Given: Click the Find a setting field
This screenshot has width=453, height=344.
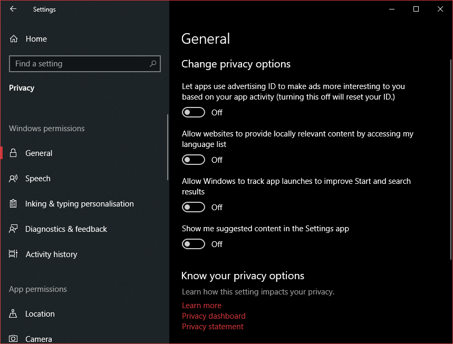Looking at the screenshot, I should 85,64.
